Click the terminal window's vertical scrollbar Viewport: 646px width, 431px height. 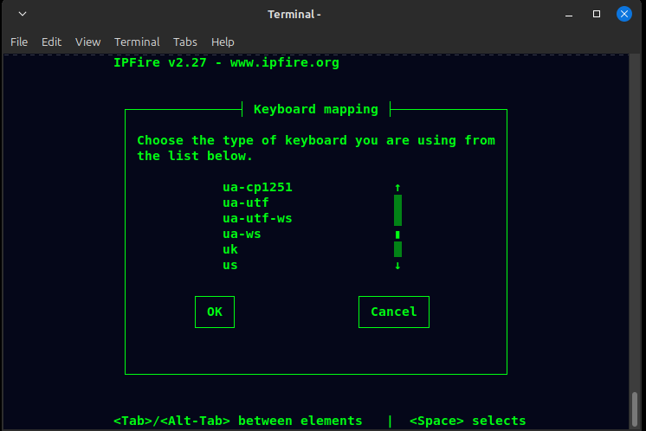point(634,407)
